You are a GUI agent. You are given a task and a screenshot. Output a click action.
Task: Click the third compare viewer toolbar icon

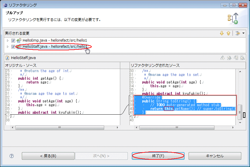[236, 58]
